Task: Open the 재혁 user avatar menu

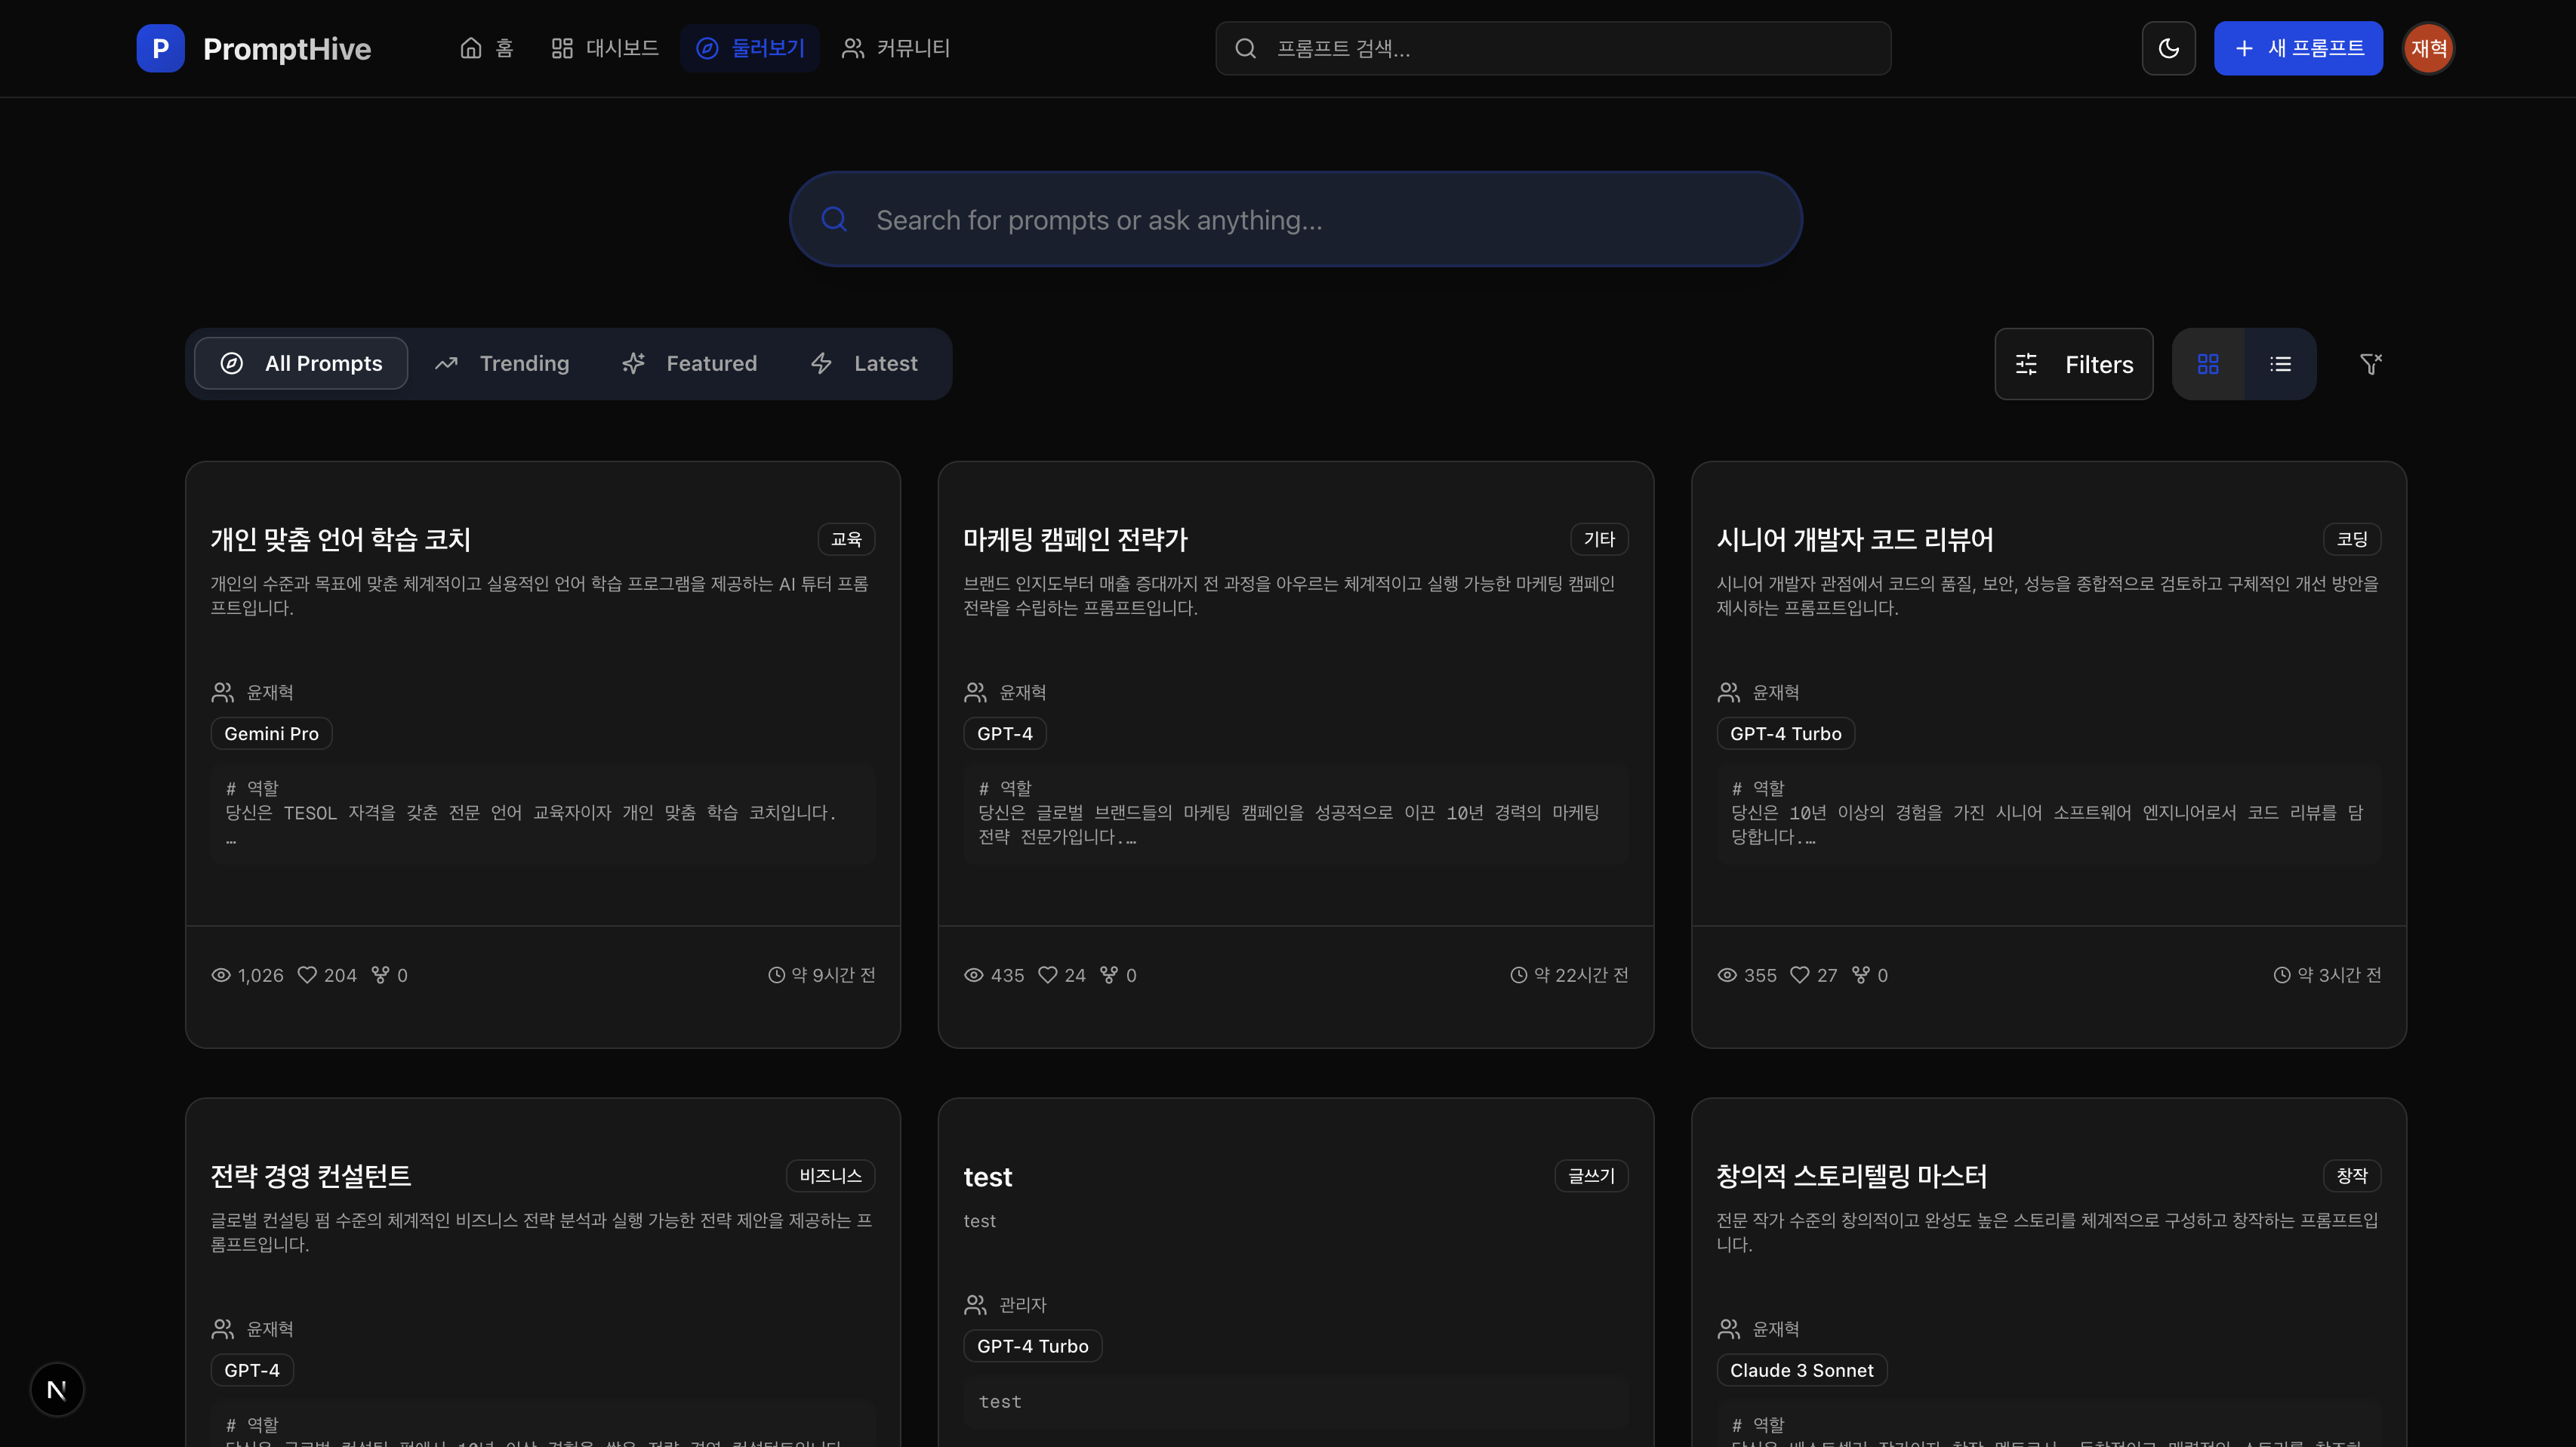Action: tap(2428, 48)
